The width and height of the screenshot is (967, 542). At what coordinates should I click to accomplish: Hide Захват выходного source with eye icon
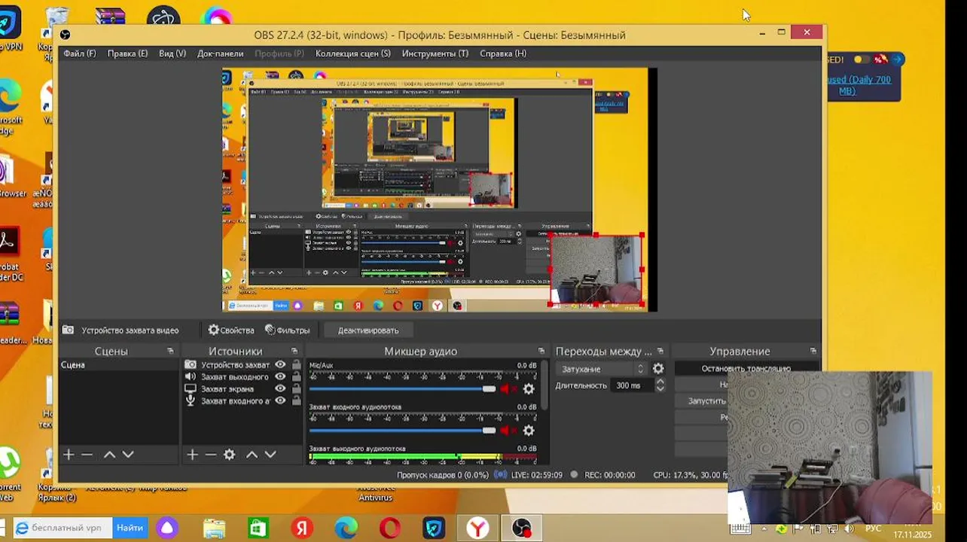(x=280, y=376)
